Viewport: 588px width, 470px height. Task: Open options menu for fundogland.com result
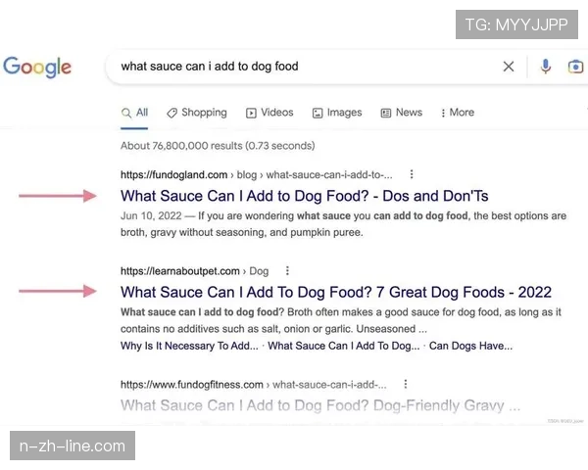click(412, 174)
